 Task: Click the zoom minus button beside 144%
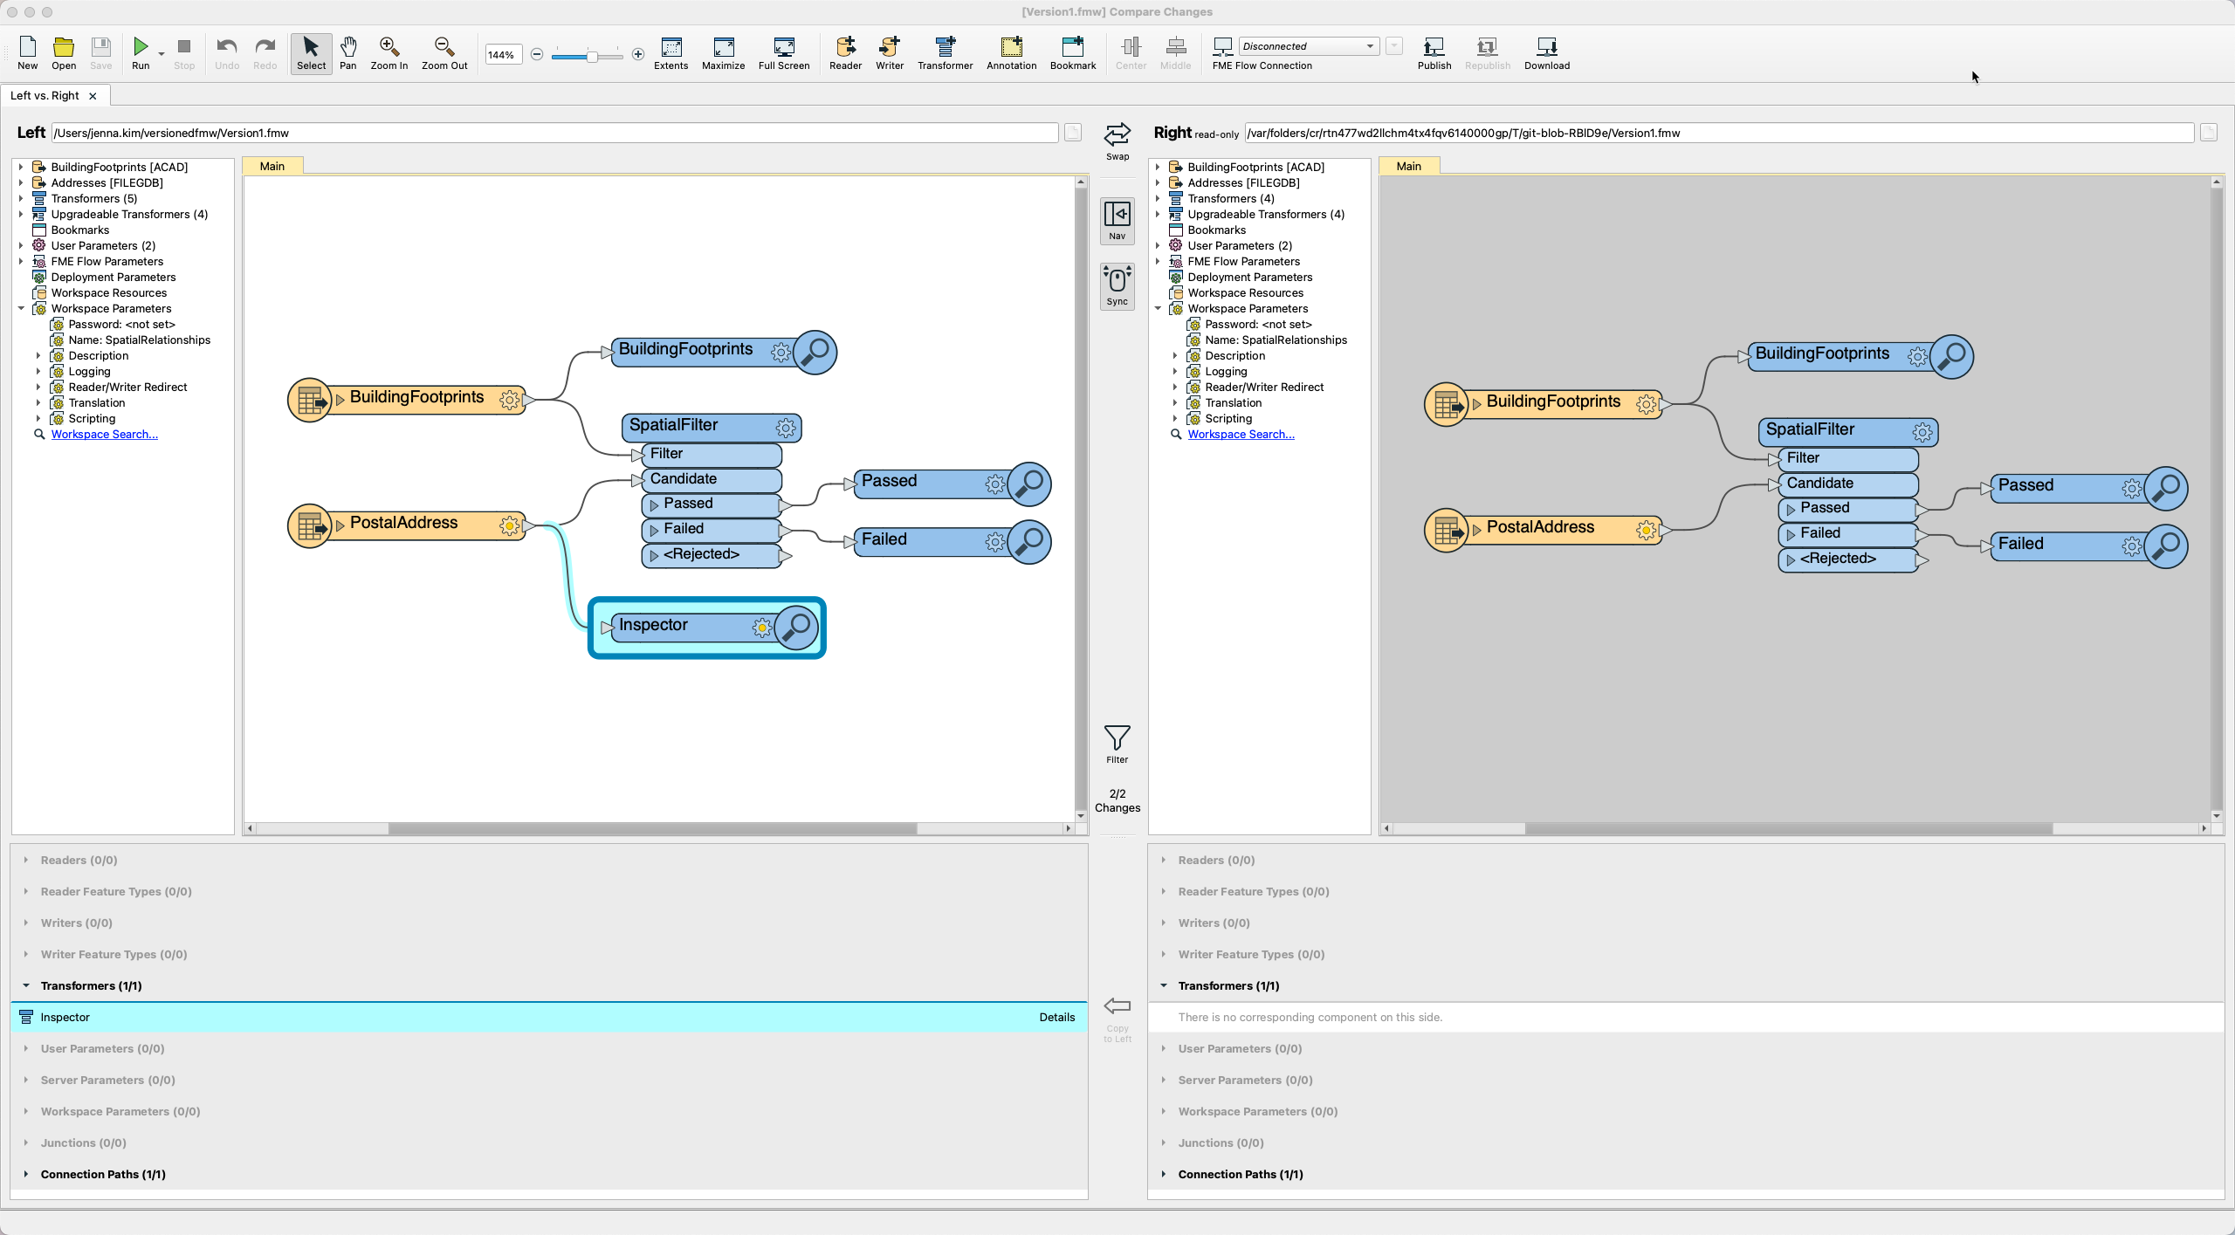(x=537, y=54)
